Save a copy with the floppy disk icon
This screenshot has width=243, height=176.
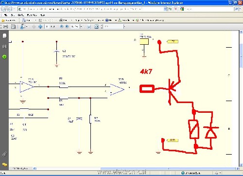point(13,27)
